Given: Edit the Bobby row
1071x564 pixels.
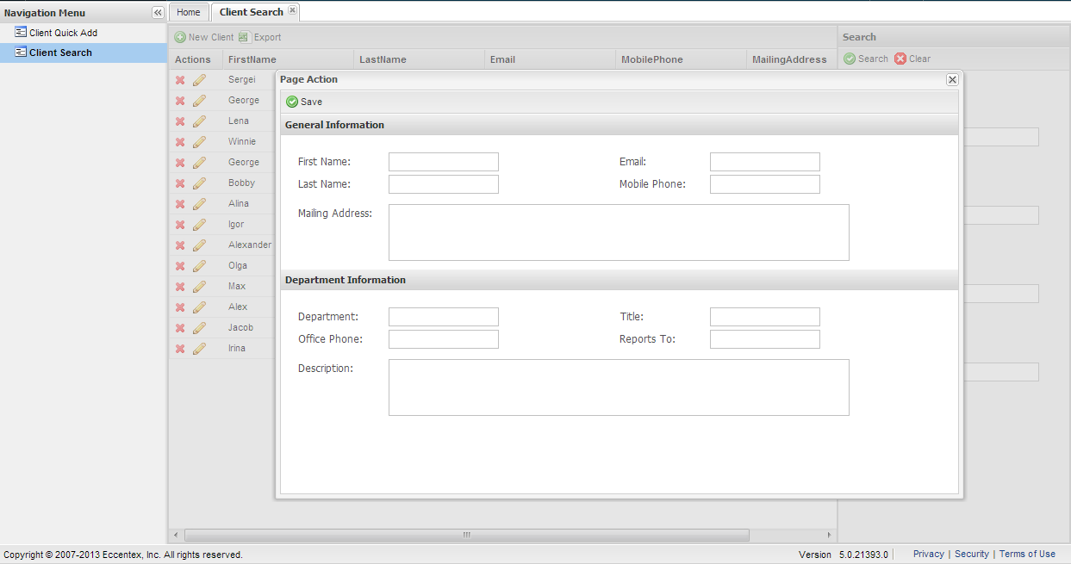Looking at the screenshot, I should (x=199, y=183).
